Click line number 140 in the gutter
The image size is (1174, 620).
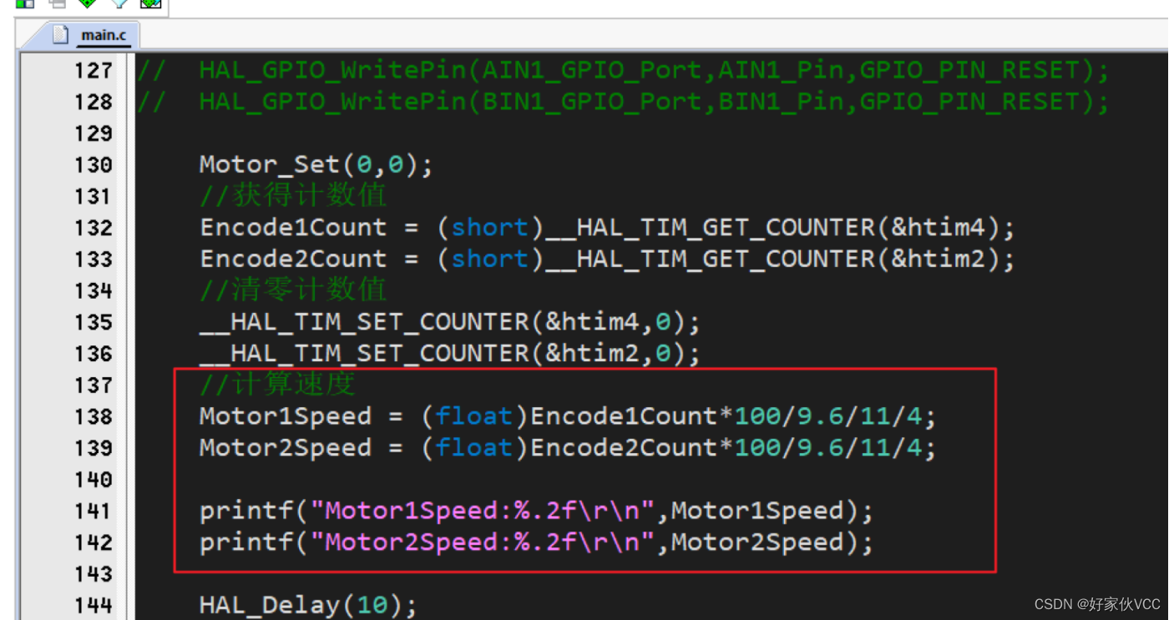pyautogui.click(x=93, y=480)
